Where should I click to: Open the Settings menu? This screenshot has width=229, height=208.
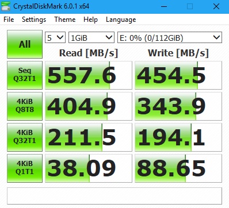[x=34, y=20]
